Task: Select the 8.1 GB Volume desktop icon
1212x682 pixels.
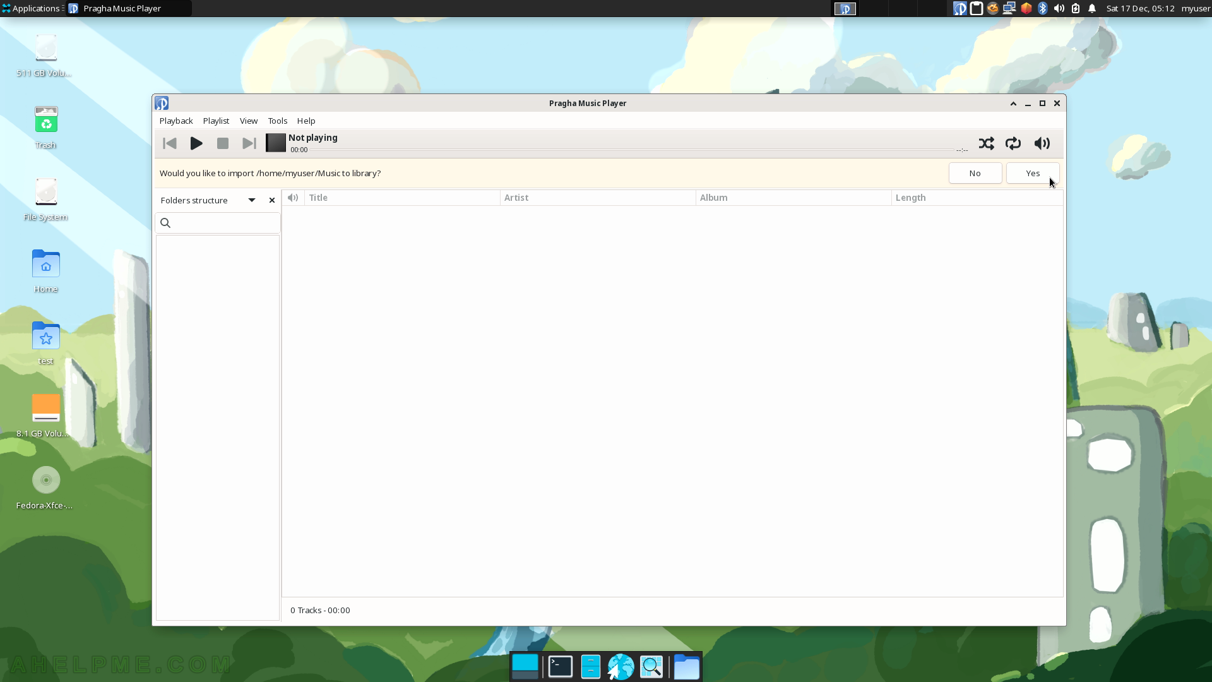Action: pos(45,416)
